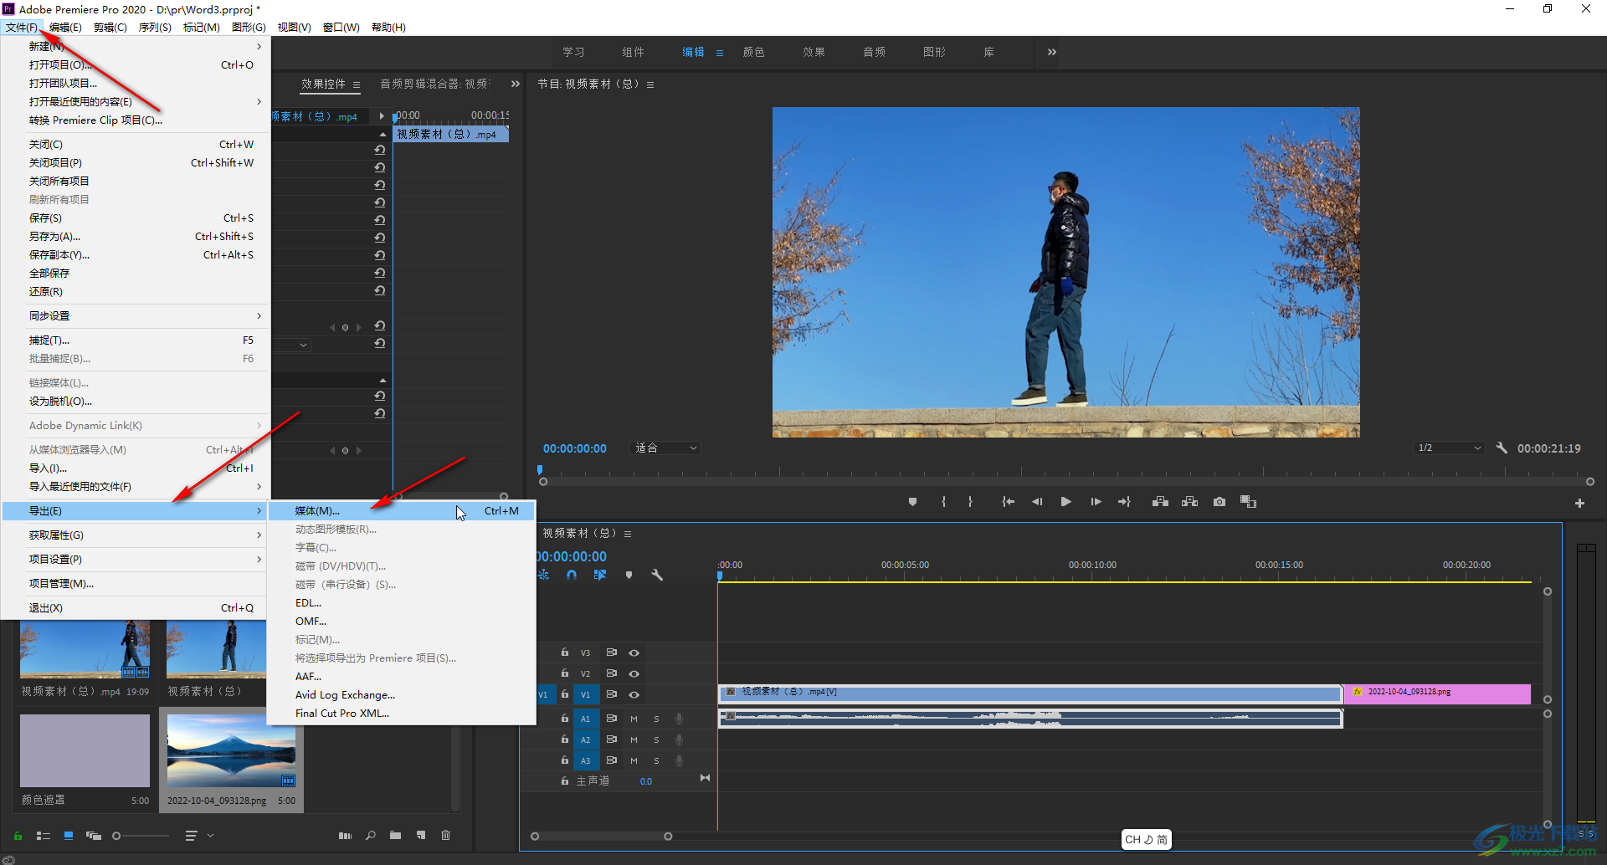Hide the V3 track output
The image size is (1607, 865).
[x=634, y=653]
